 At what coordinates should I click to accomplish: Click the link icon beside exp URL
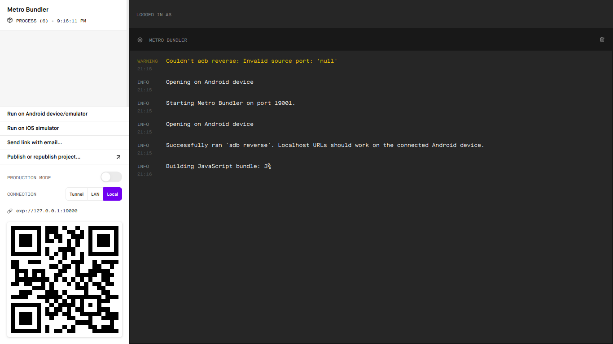click(x=10, y=211)
